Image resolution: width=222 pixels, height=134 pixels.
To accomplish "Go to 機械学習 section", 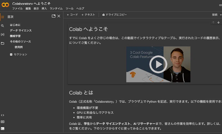I will tap(15, 36).
